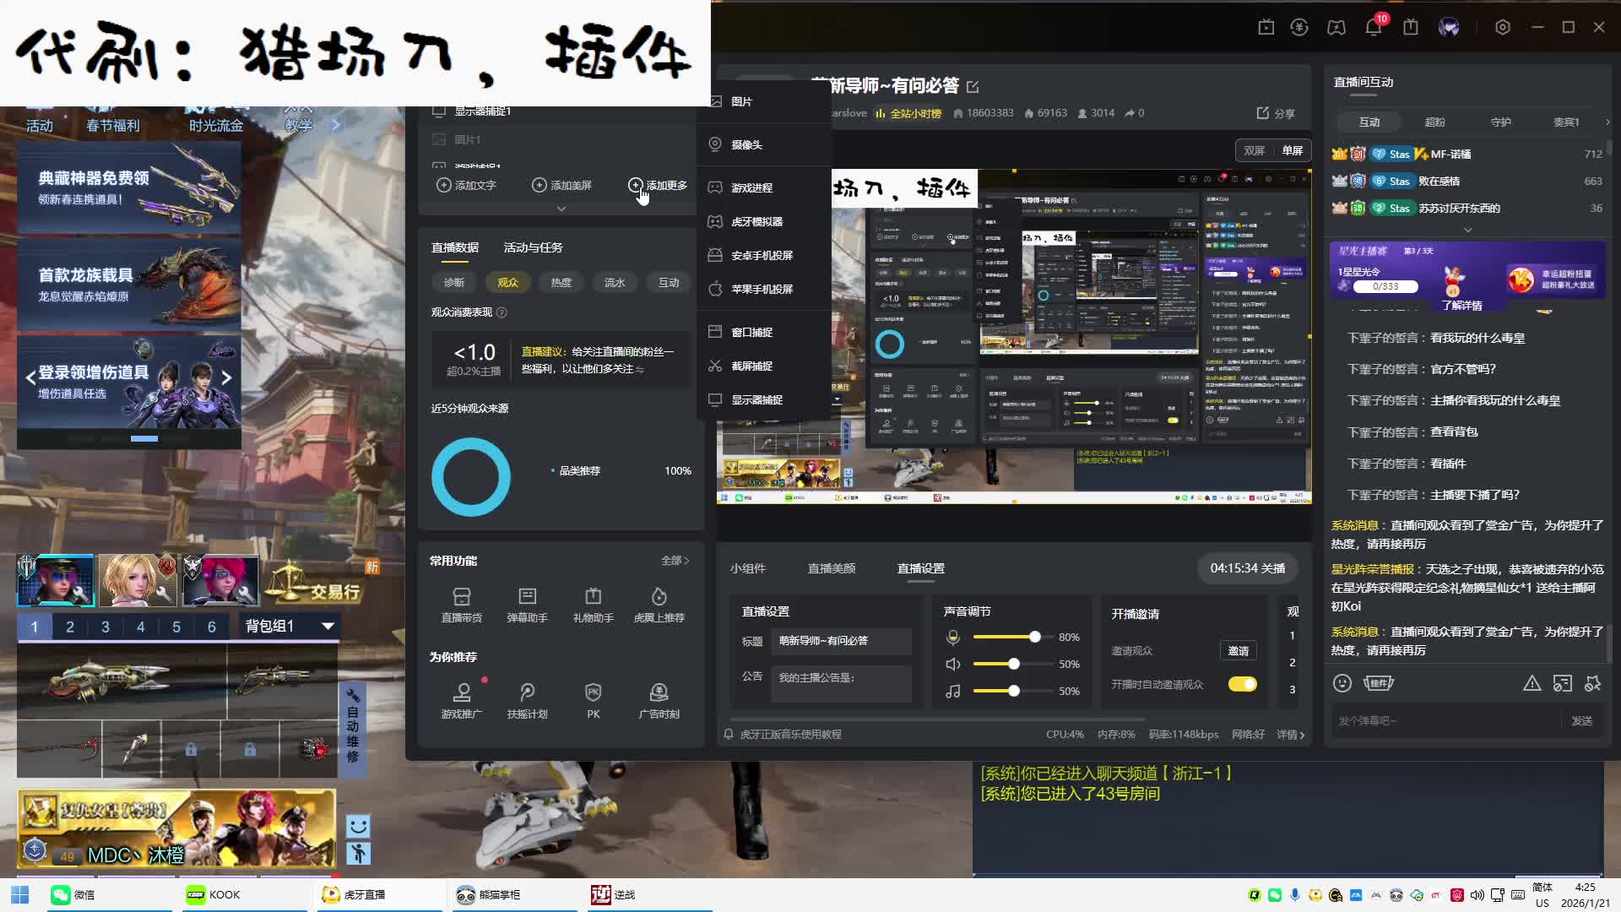The width and height of the screenshot is (1621, 912).
Task: Choose 窗口捕捉 from add-more menu
Action: tap(751, 332)
